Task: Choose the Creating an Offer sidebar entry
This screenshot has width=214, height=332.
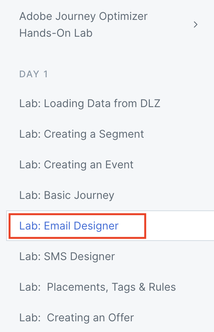Action: [x=76, y=317]
